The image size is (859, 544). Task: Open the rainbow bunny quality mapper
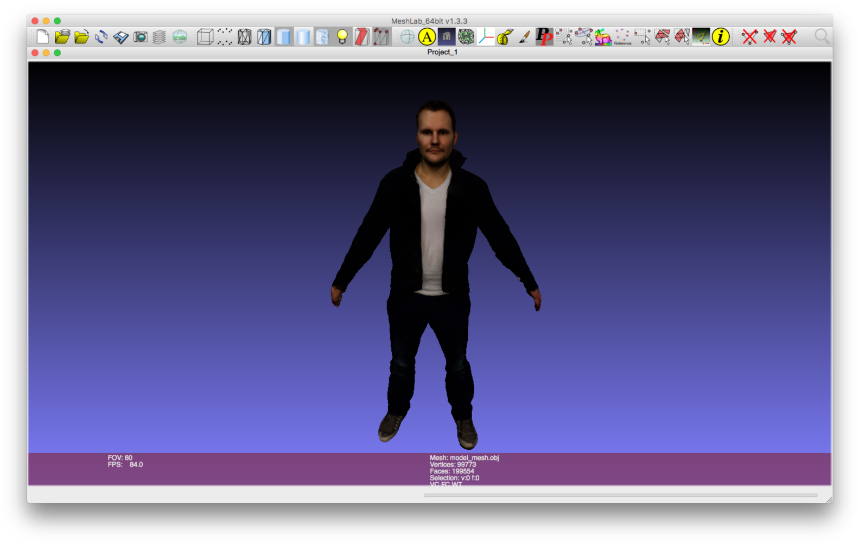tap(603, 37)
